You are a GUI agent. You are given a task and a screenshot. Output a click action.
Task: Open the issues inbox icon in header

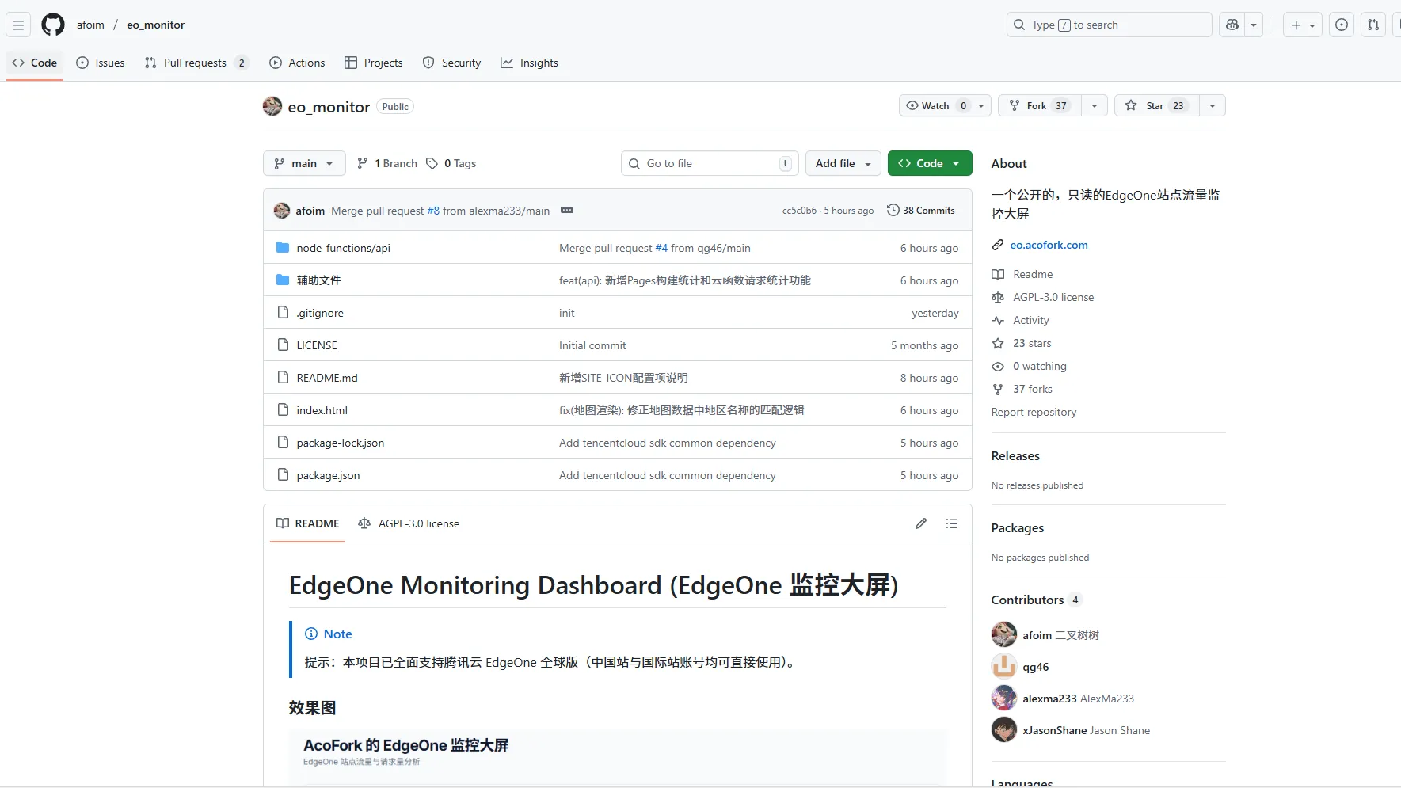pyautogui.click(x=1341, y=25)
